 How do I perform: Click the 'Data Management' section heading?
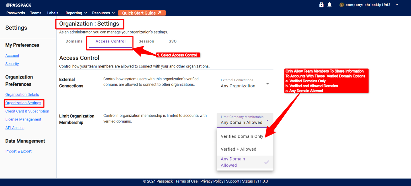pos(25,141)
